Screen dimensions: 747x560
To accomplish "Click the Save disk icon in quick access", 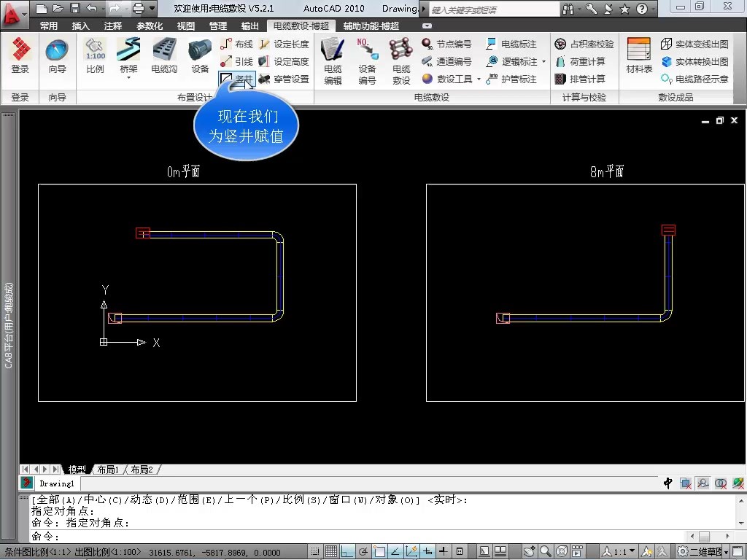I will [75, 8].
